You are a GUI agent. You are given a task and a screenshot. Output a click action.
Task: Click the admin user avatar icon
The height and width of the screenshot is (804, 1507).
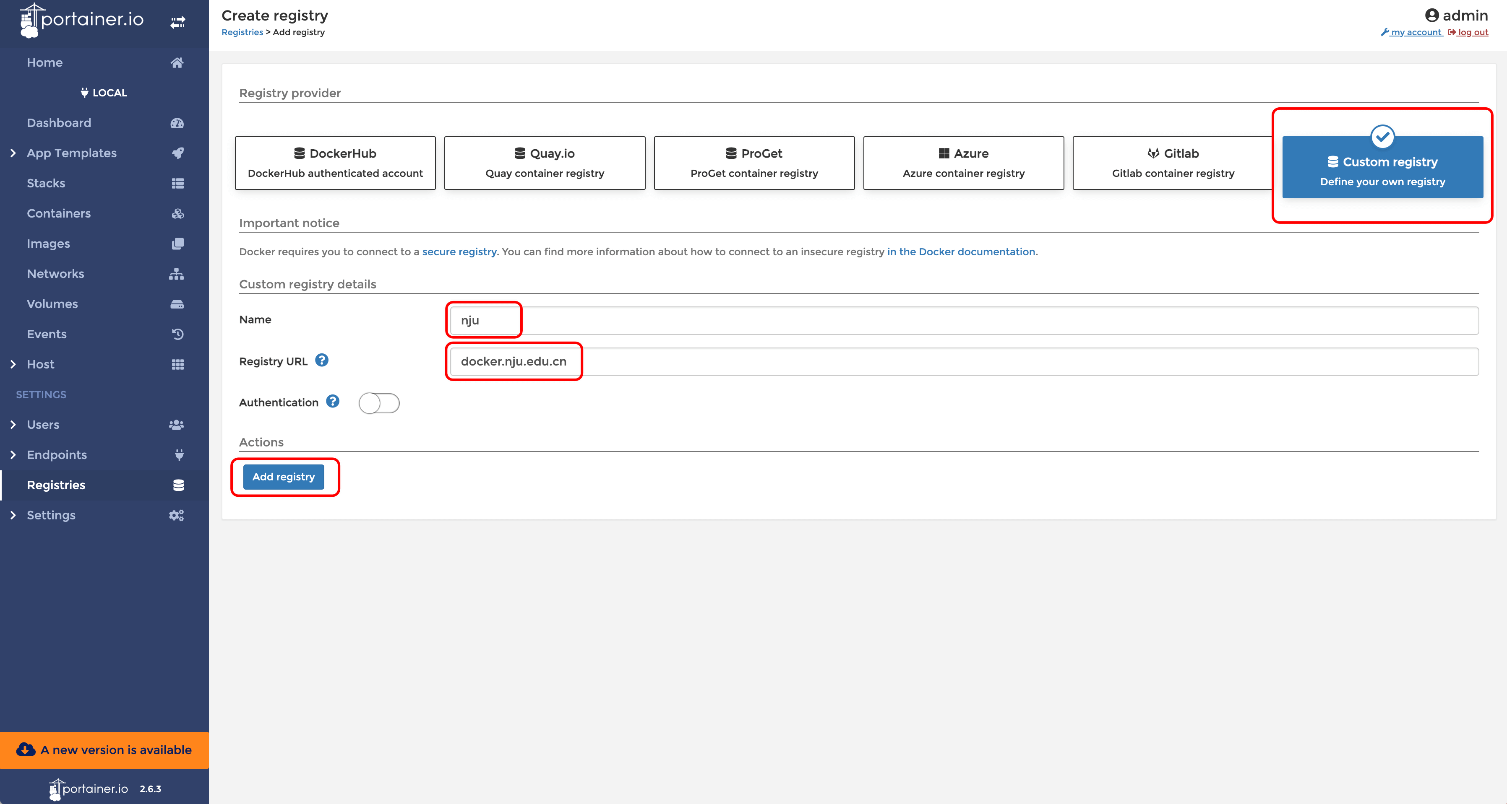[x=1431, y=15]
